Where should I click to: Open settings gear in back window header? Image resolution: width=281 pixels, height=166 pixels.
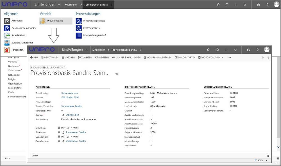coord(258,5)
